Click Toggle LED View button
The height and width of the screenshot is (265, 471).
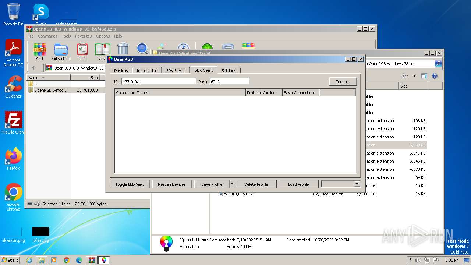[x=130, y=184]
